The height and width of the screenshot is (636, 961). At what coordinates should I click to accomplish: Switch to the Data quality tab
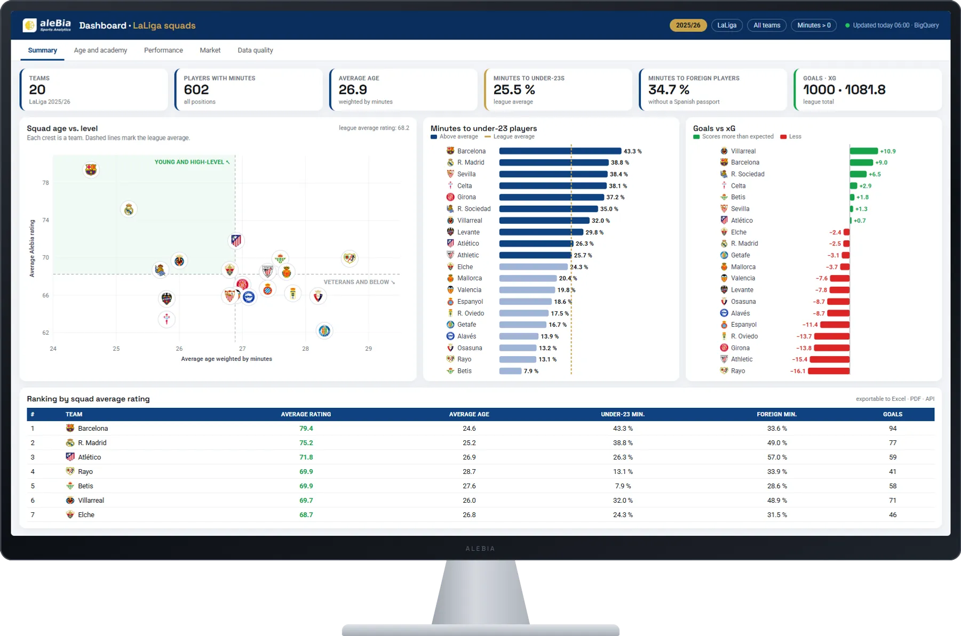pos(255,50)
